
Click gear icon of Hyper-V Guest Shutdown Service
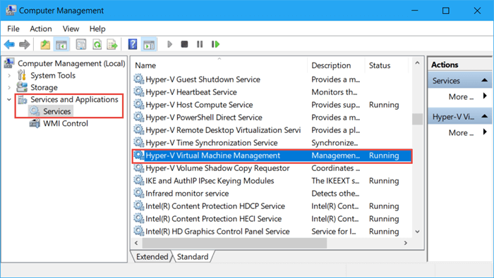138,79
